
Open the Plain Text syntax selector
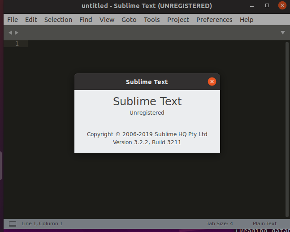264,223
